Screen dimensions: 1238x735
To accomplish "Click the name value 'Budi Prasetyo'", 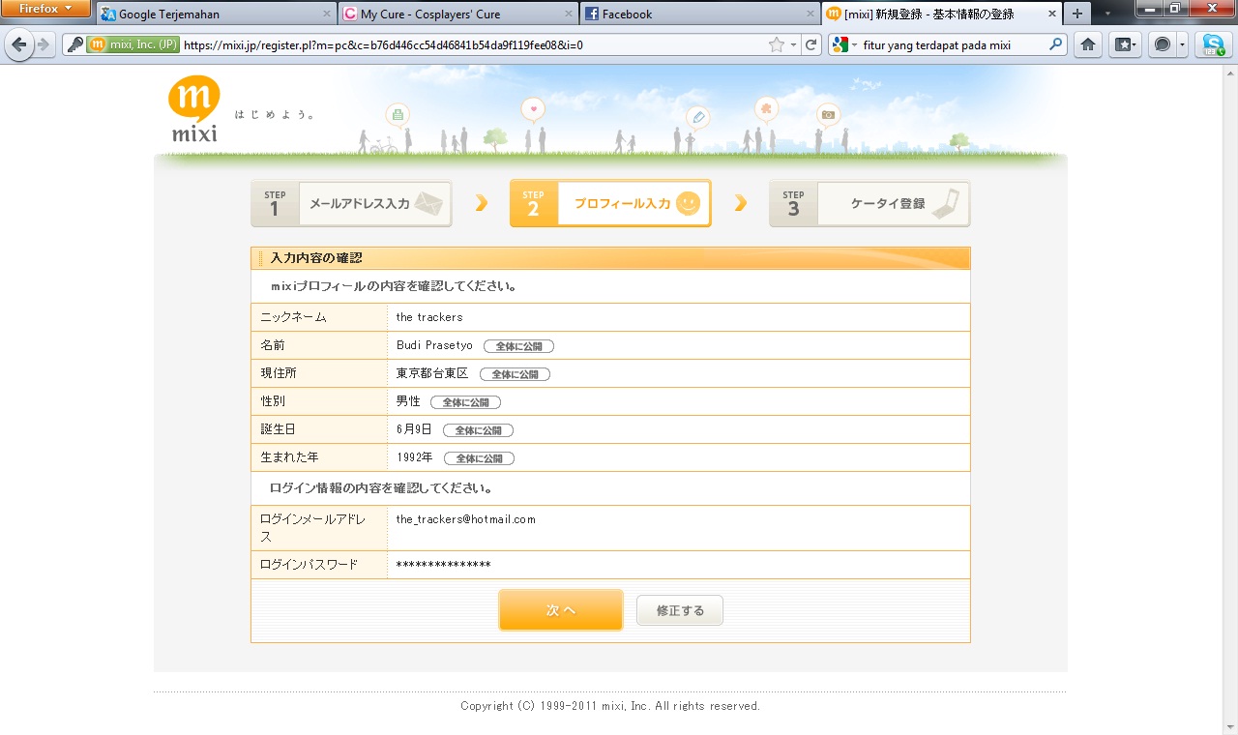I will tap(434, 345).
